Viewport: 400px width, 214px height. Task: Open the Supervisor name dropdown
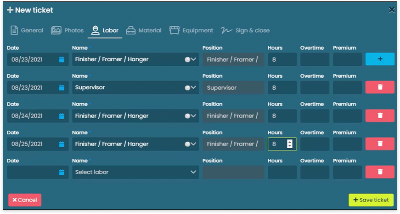(x=193, y=87)
